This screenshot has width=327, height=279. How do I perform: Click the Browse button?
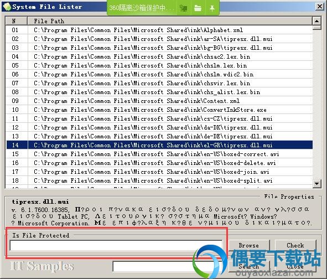(249, 245)
